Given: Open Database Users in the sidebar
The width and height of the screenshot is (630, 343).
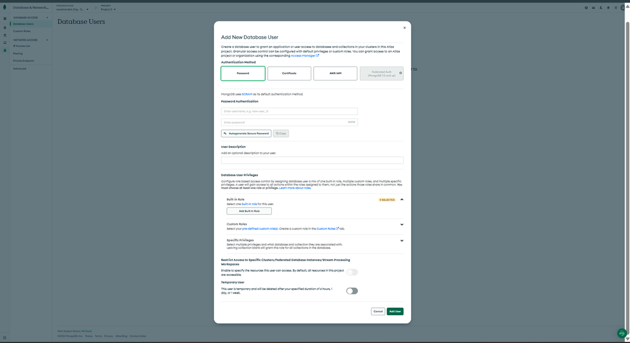Looking at the screenshot, I should (23, 24).
